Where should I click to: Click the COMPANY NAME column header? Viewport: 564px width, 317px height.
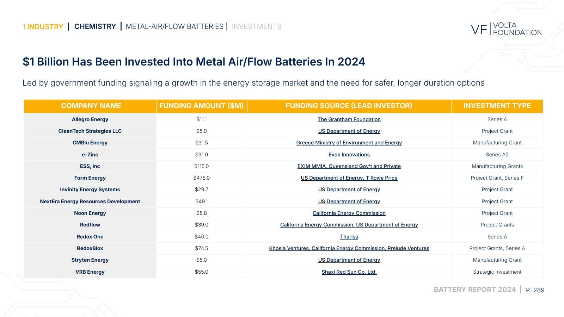(x=91, y=106)
